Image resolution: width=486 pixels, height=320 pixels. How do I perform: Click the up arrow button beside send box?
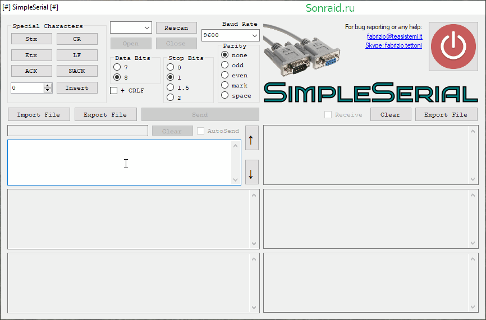[251, 138]
